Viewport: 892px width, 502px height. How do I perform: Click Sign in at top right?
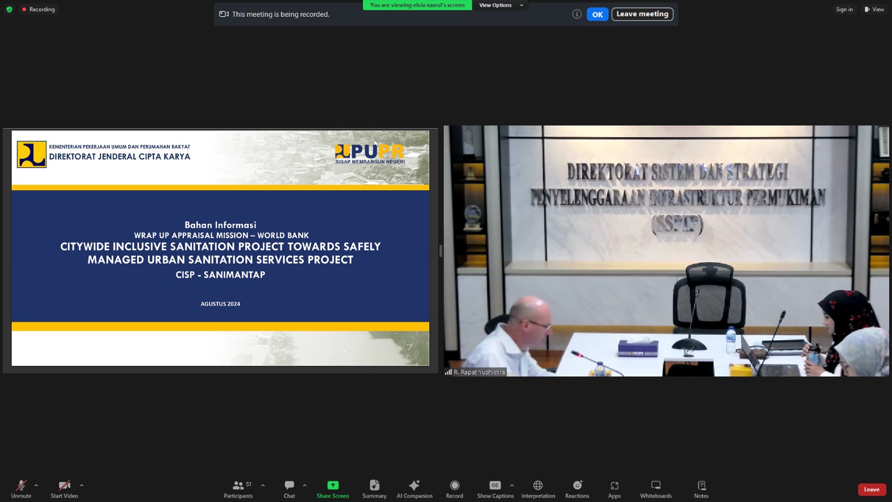(844, 9)
